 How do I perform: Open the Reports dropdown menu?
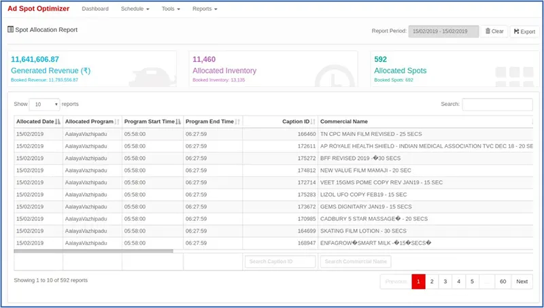[205, 9]
